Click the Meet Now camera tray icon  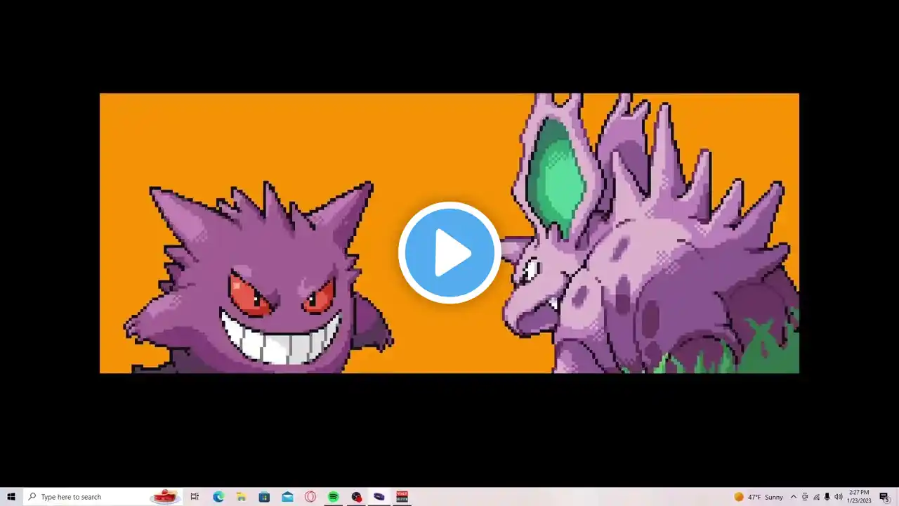[805, 497]
